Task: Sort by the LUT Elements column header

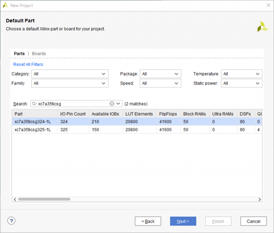Action: coord(139,114)
